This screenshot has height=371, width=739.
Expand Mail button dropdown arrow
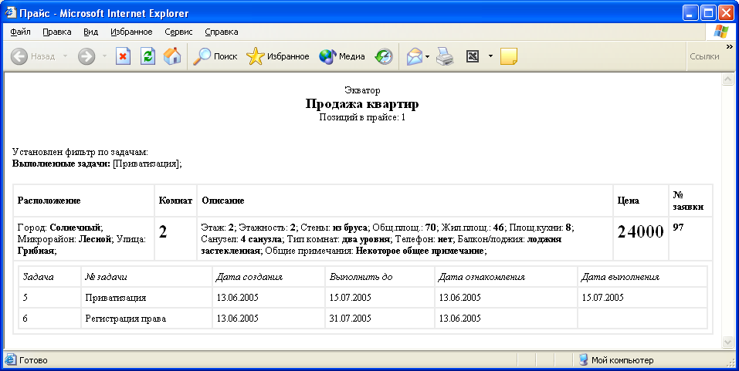click(428, 56)
